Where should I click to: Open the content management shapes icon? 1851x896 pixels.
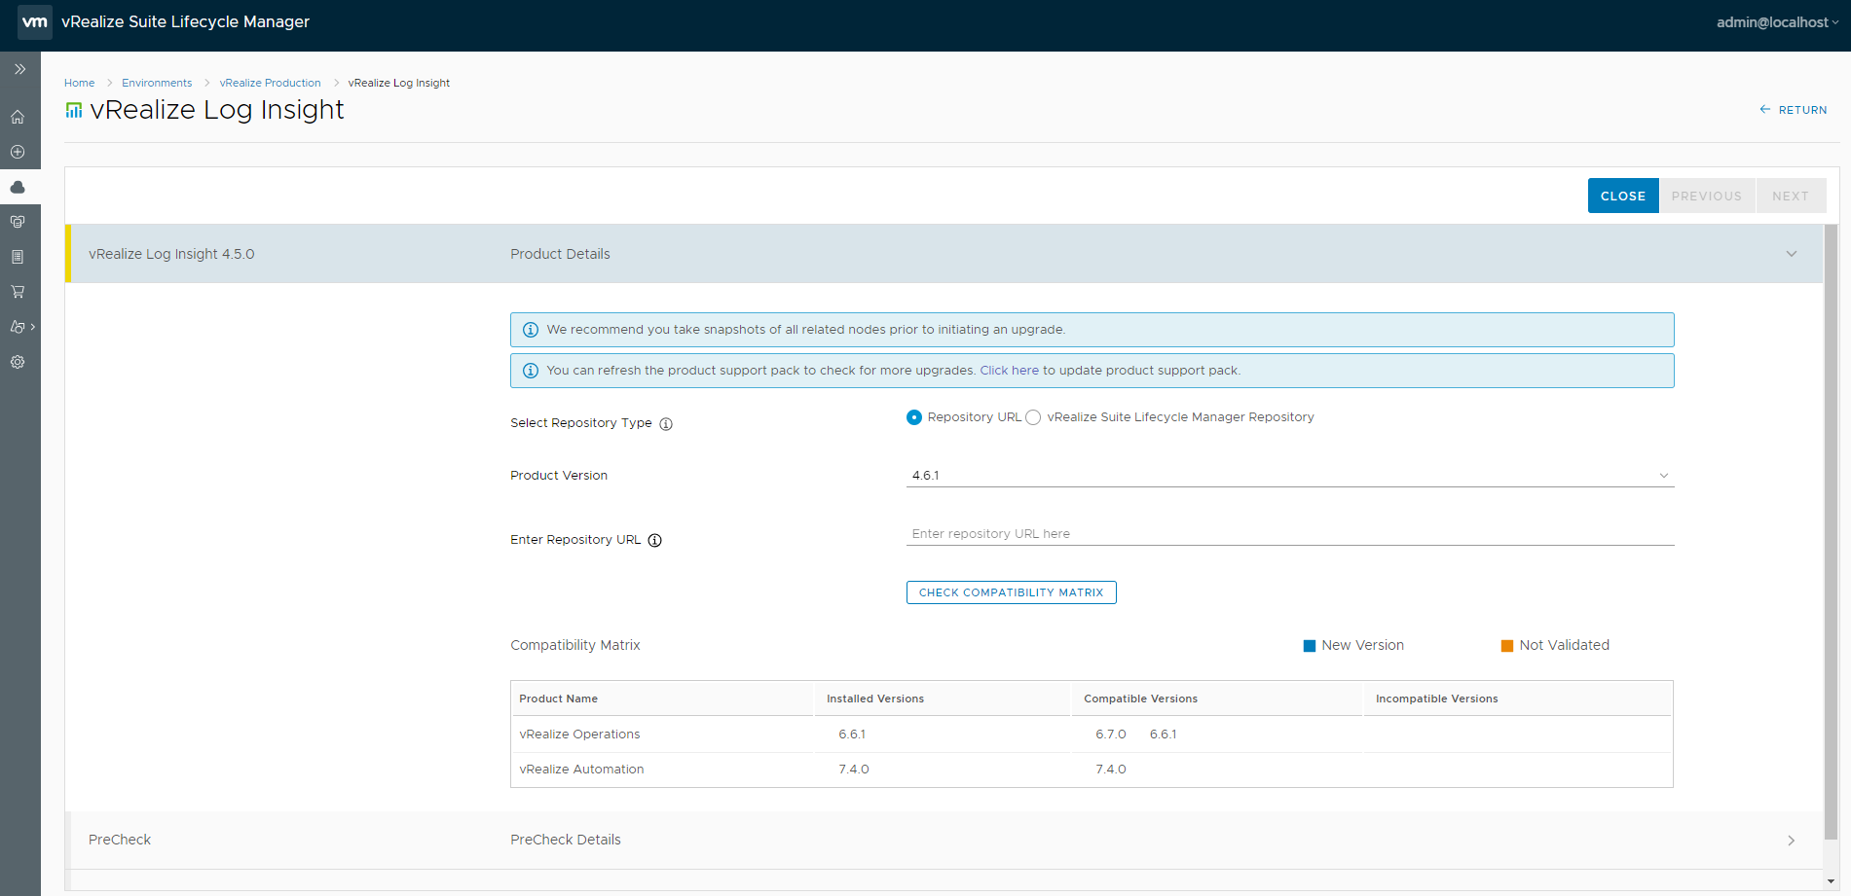tap(18, 327)
